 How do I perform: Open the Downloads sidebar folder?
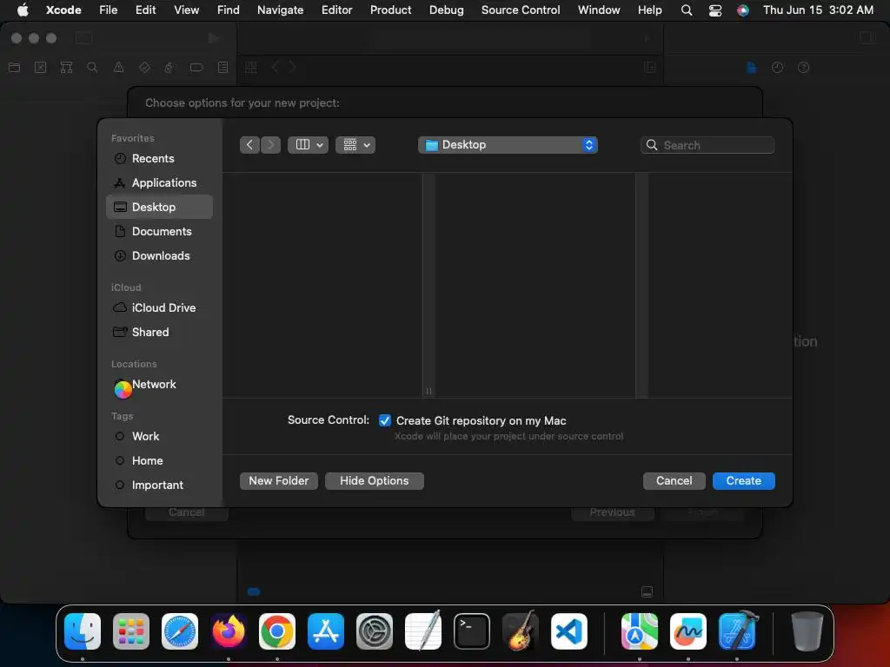pyautogui.click(x=159, y=256)
